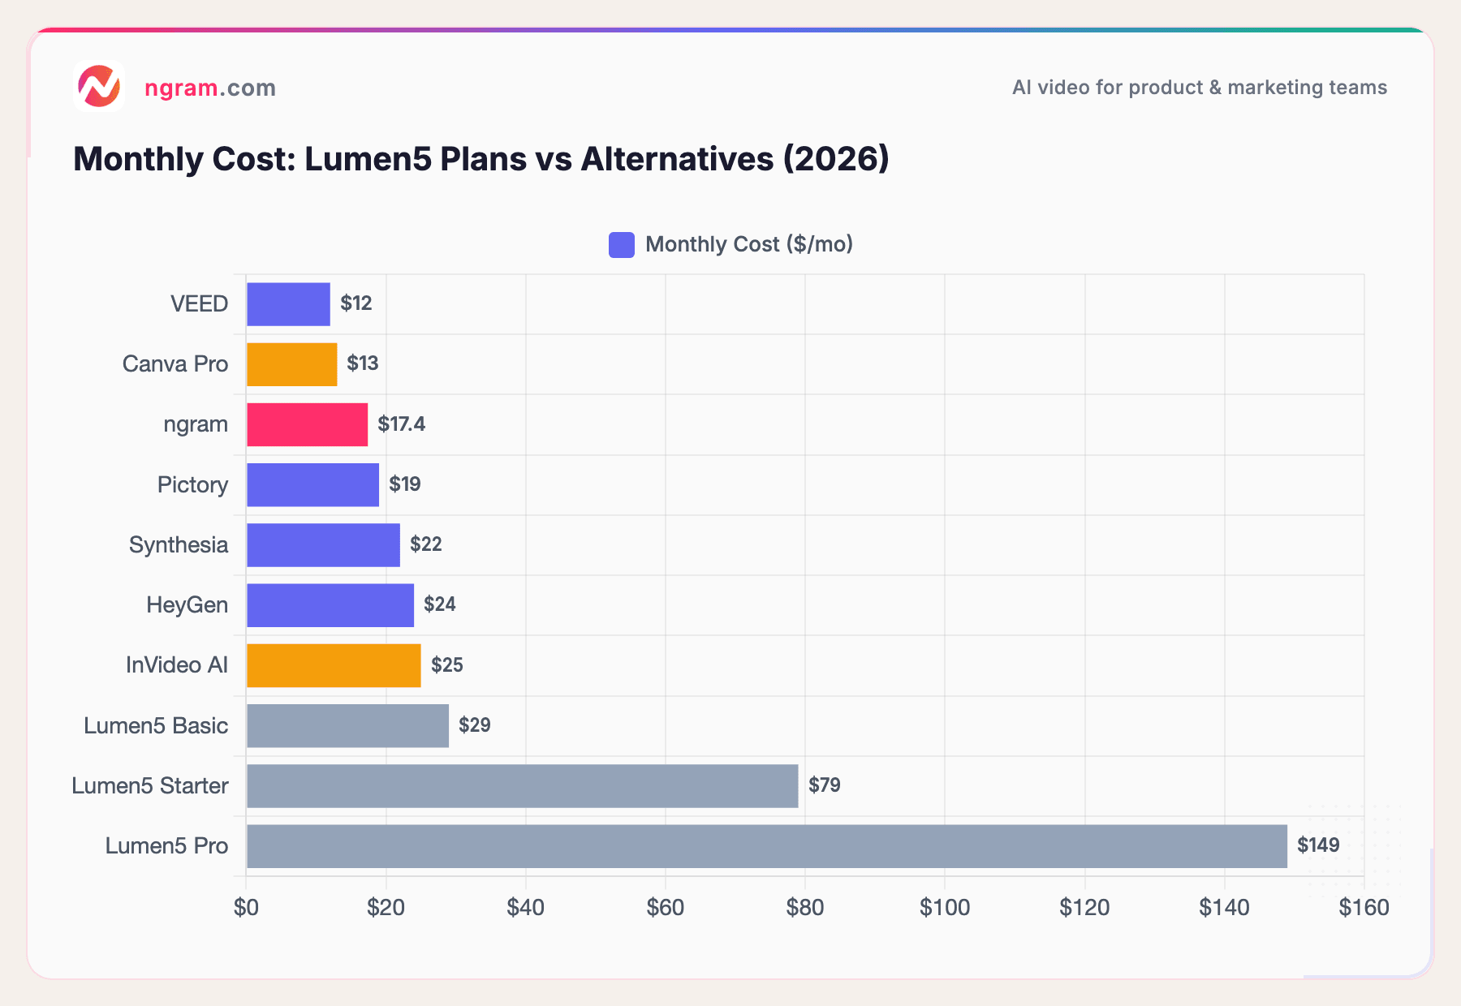Image resolution: width=1461 pixels, height=1006 pixels.
Task: Click the HeyGen bar
Action: (330, 604)
